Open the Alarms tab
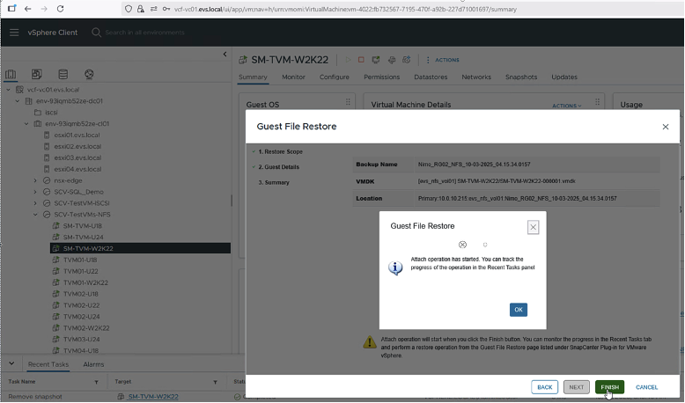Image resolution: width=685 pixels, height=403 pixels. tap(93, 364)
